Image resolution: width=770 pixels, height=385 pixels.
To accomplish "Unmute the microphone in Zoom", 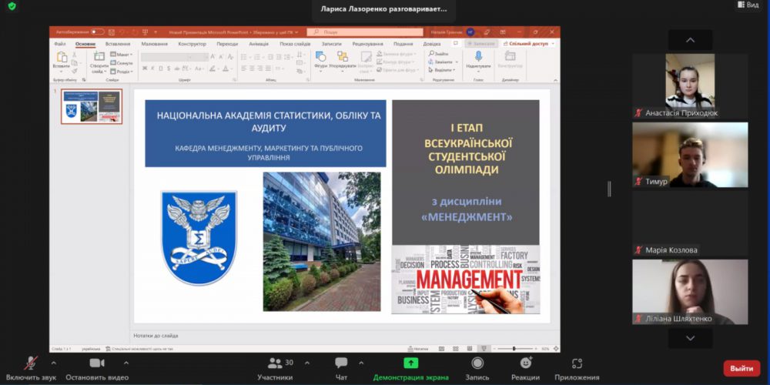I will pos(31,363).
